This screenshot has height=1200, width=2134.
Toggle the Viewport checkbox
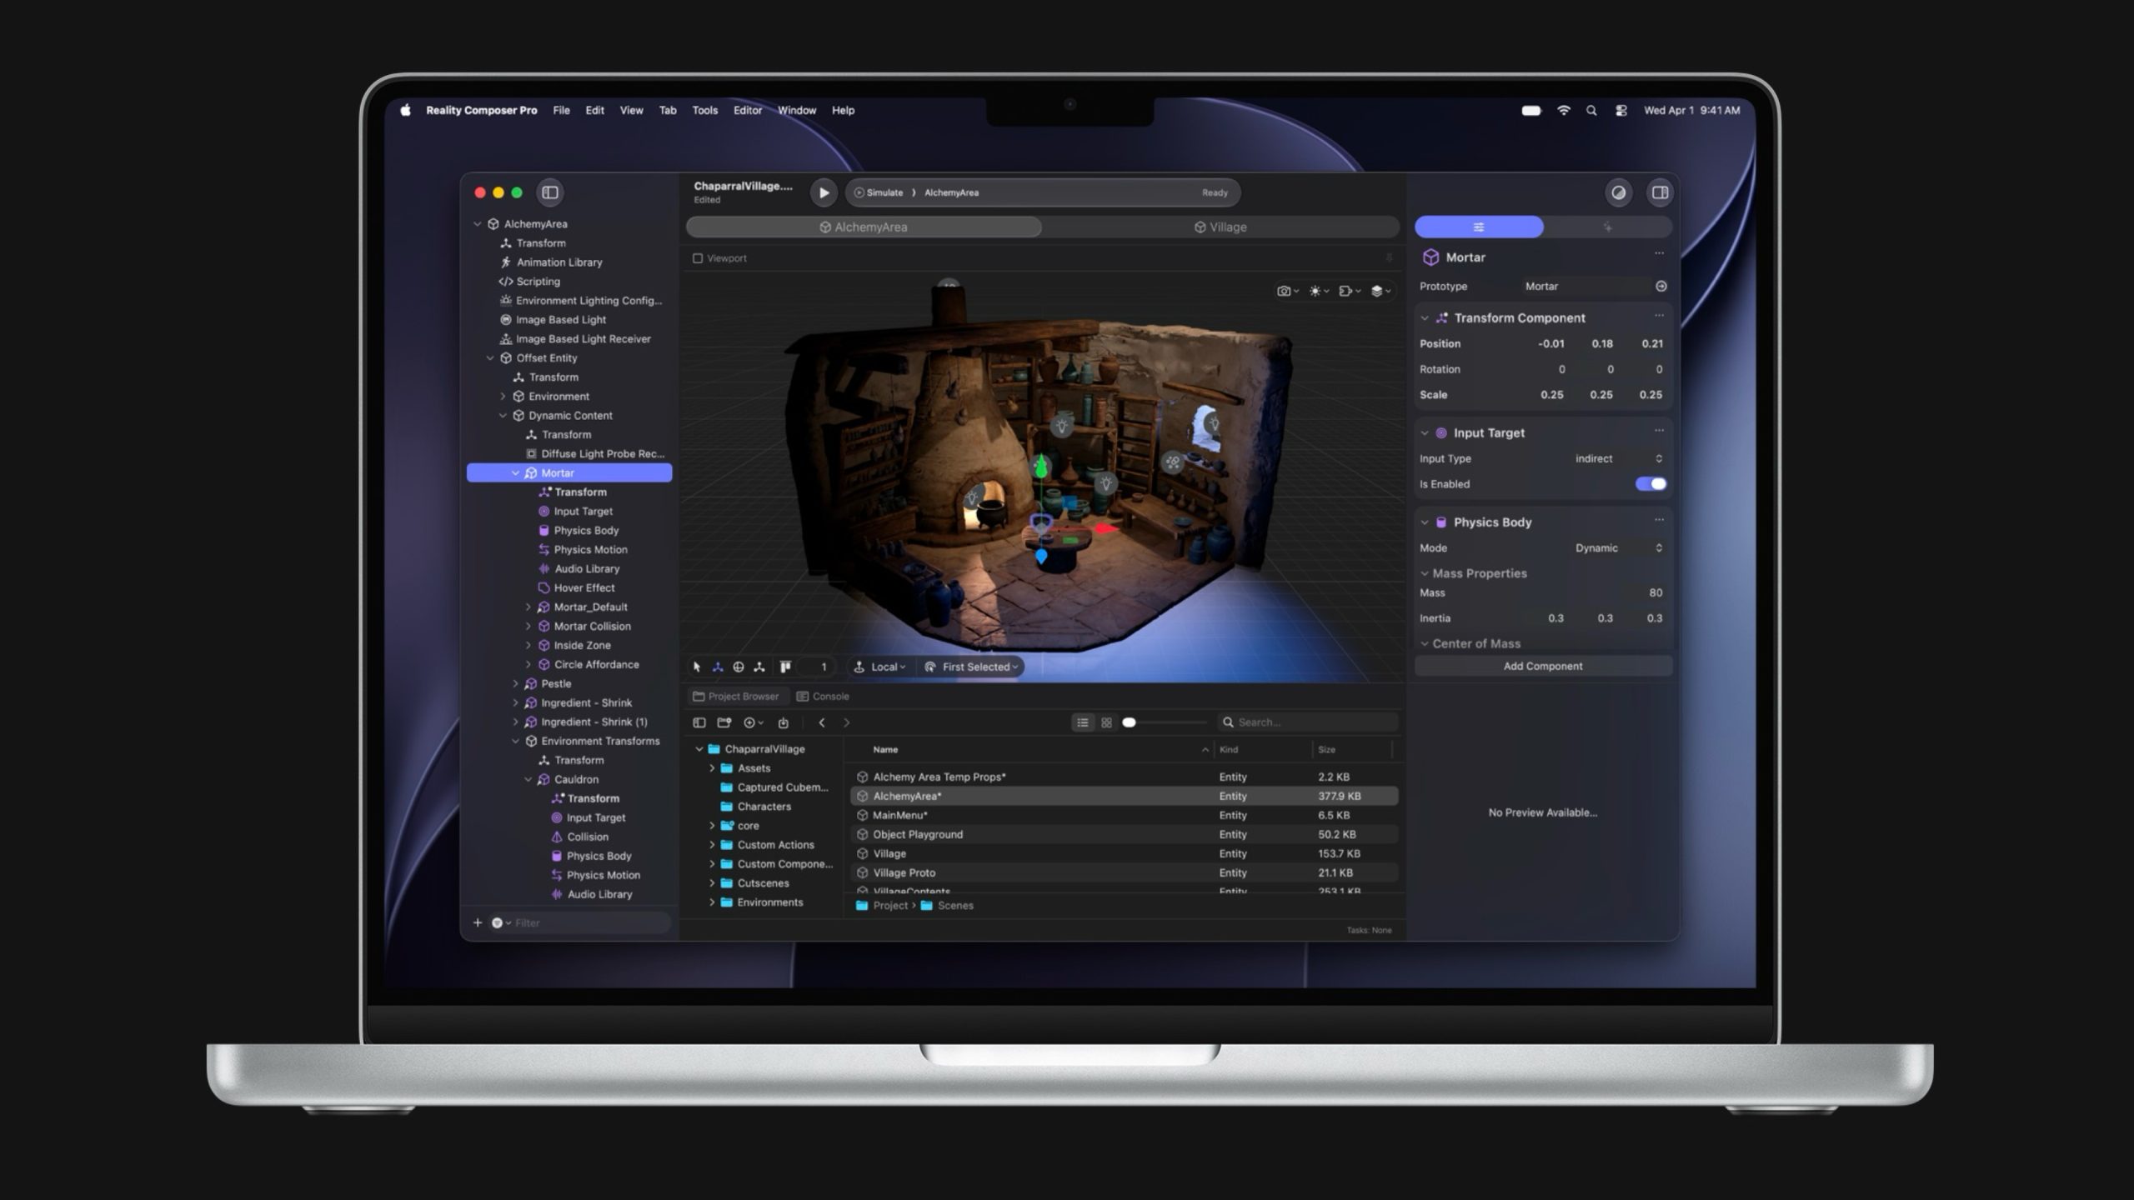[x=698, y=258]
